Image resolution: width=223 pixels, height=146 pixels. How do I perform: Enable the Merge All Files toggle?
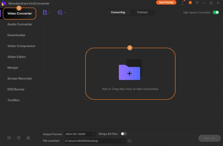(x=124, y=134)
